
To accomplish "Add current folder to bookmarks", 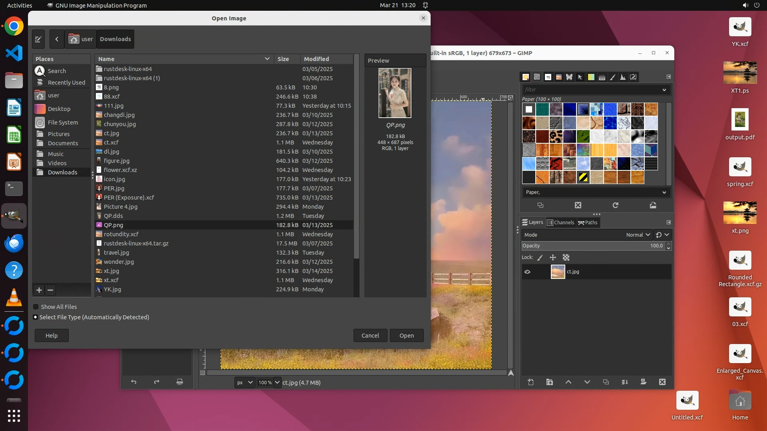I will point(39,290).
